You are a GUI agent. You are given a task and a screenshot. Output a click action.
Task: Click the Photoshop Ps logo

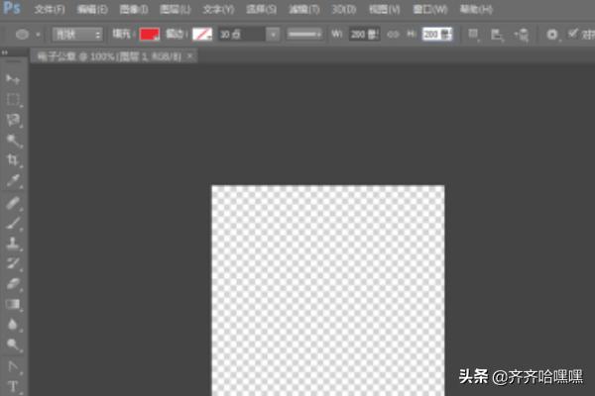(11, 8)
